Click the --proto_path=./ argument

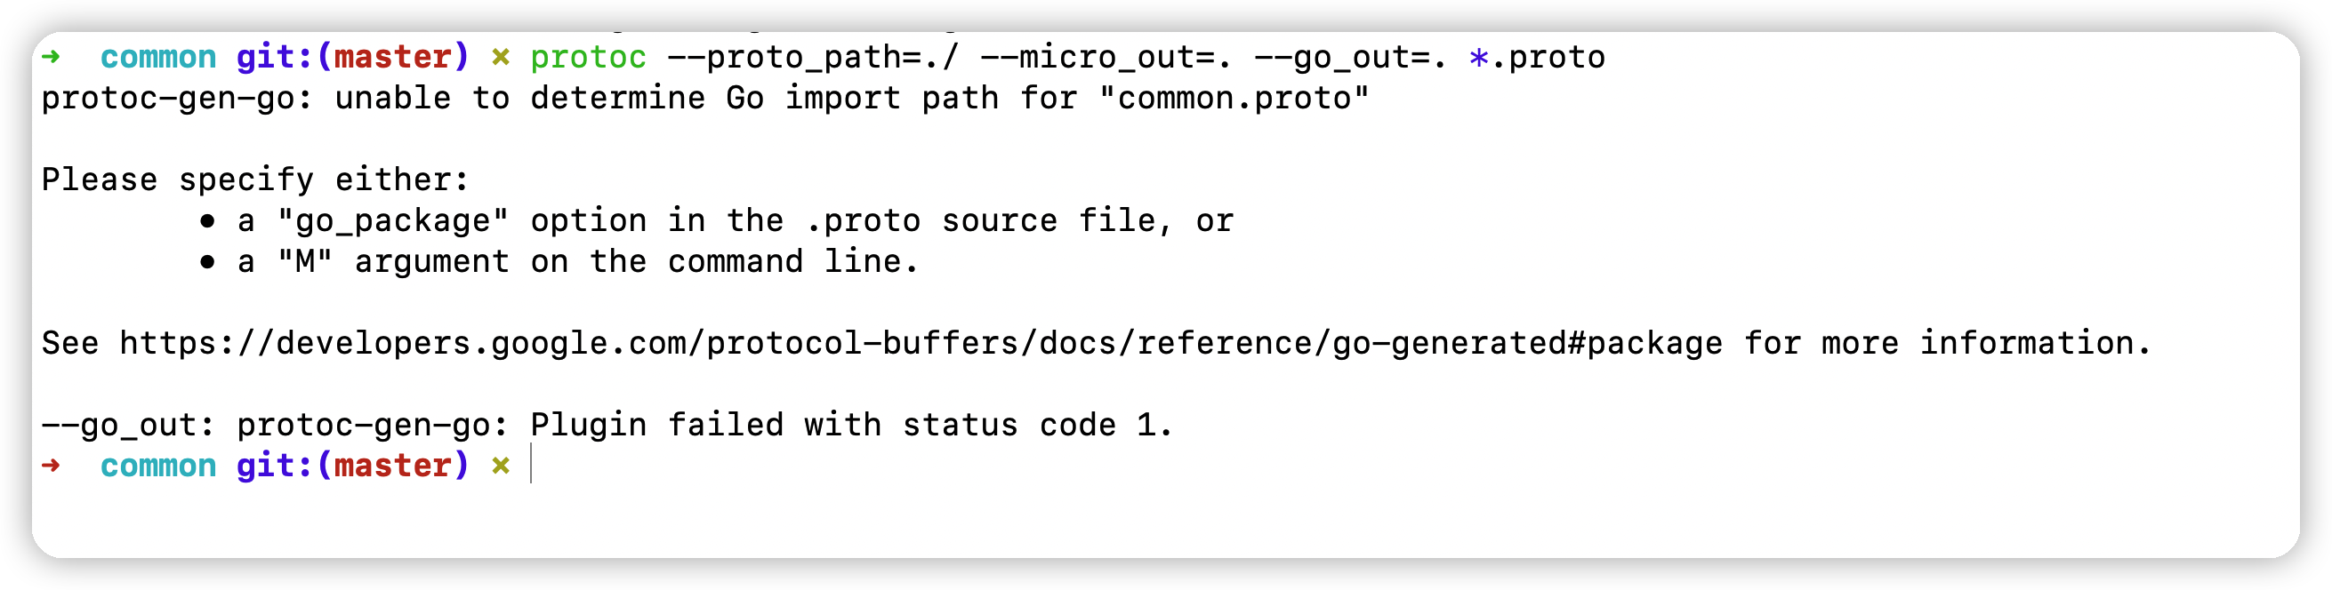coord(812,58)
